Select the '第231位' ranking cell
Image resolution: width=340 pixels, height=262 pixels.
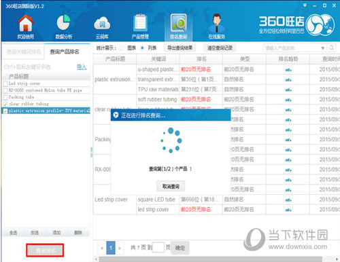coord(201,90)
